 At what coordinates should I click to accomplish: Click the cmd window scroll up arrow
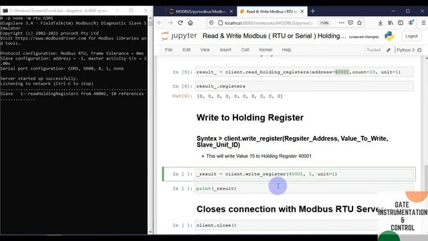[150, 18]
